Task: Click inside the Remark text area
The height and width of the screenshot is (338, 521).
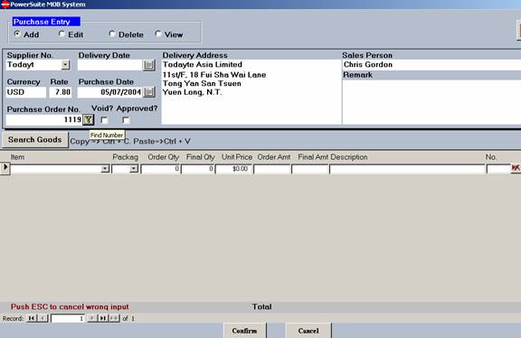Action: pos(431,102)
